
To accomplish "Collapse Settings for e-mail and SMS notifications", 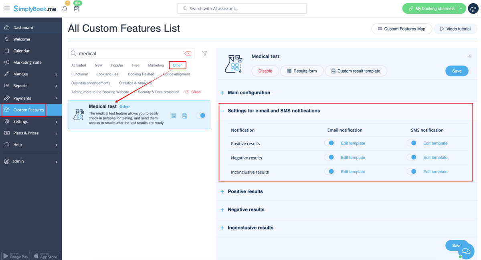I will point(222,111).
